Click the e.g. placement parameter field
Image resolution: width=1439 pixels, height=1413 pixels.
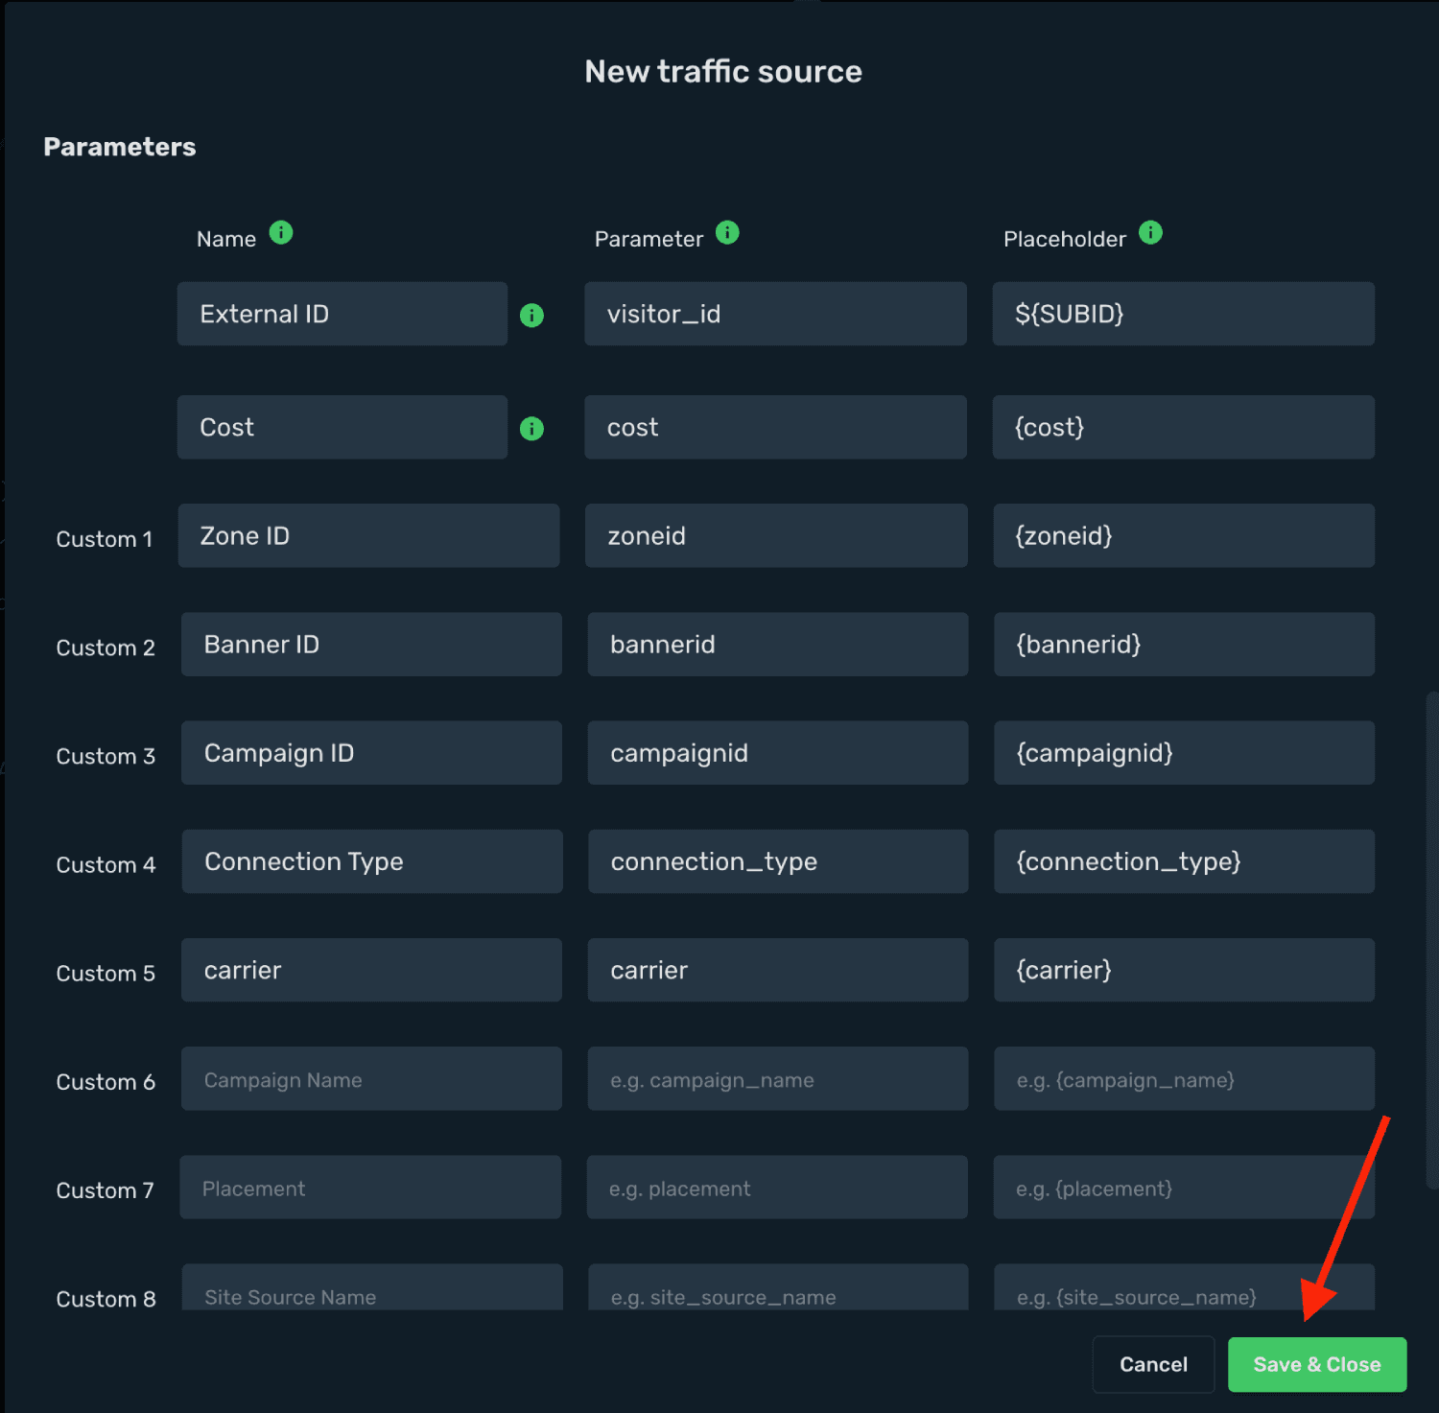pyautogui.click(x=777, y=1187)
